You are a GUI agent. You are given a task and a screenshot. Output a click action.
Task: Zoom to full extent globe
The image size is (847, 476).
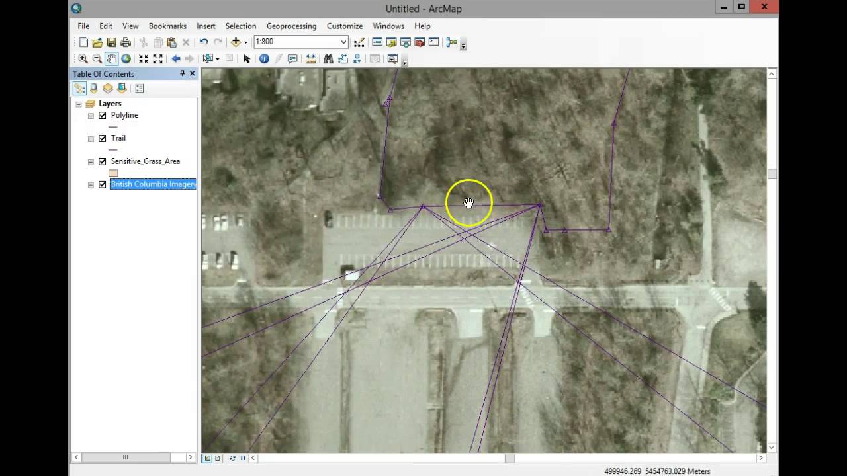coord(126,59)
